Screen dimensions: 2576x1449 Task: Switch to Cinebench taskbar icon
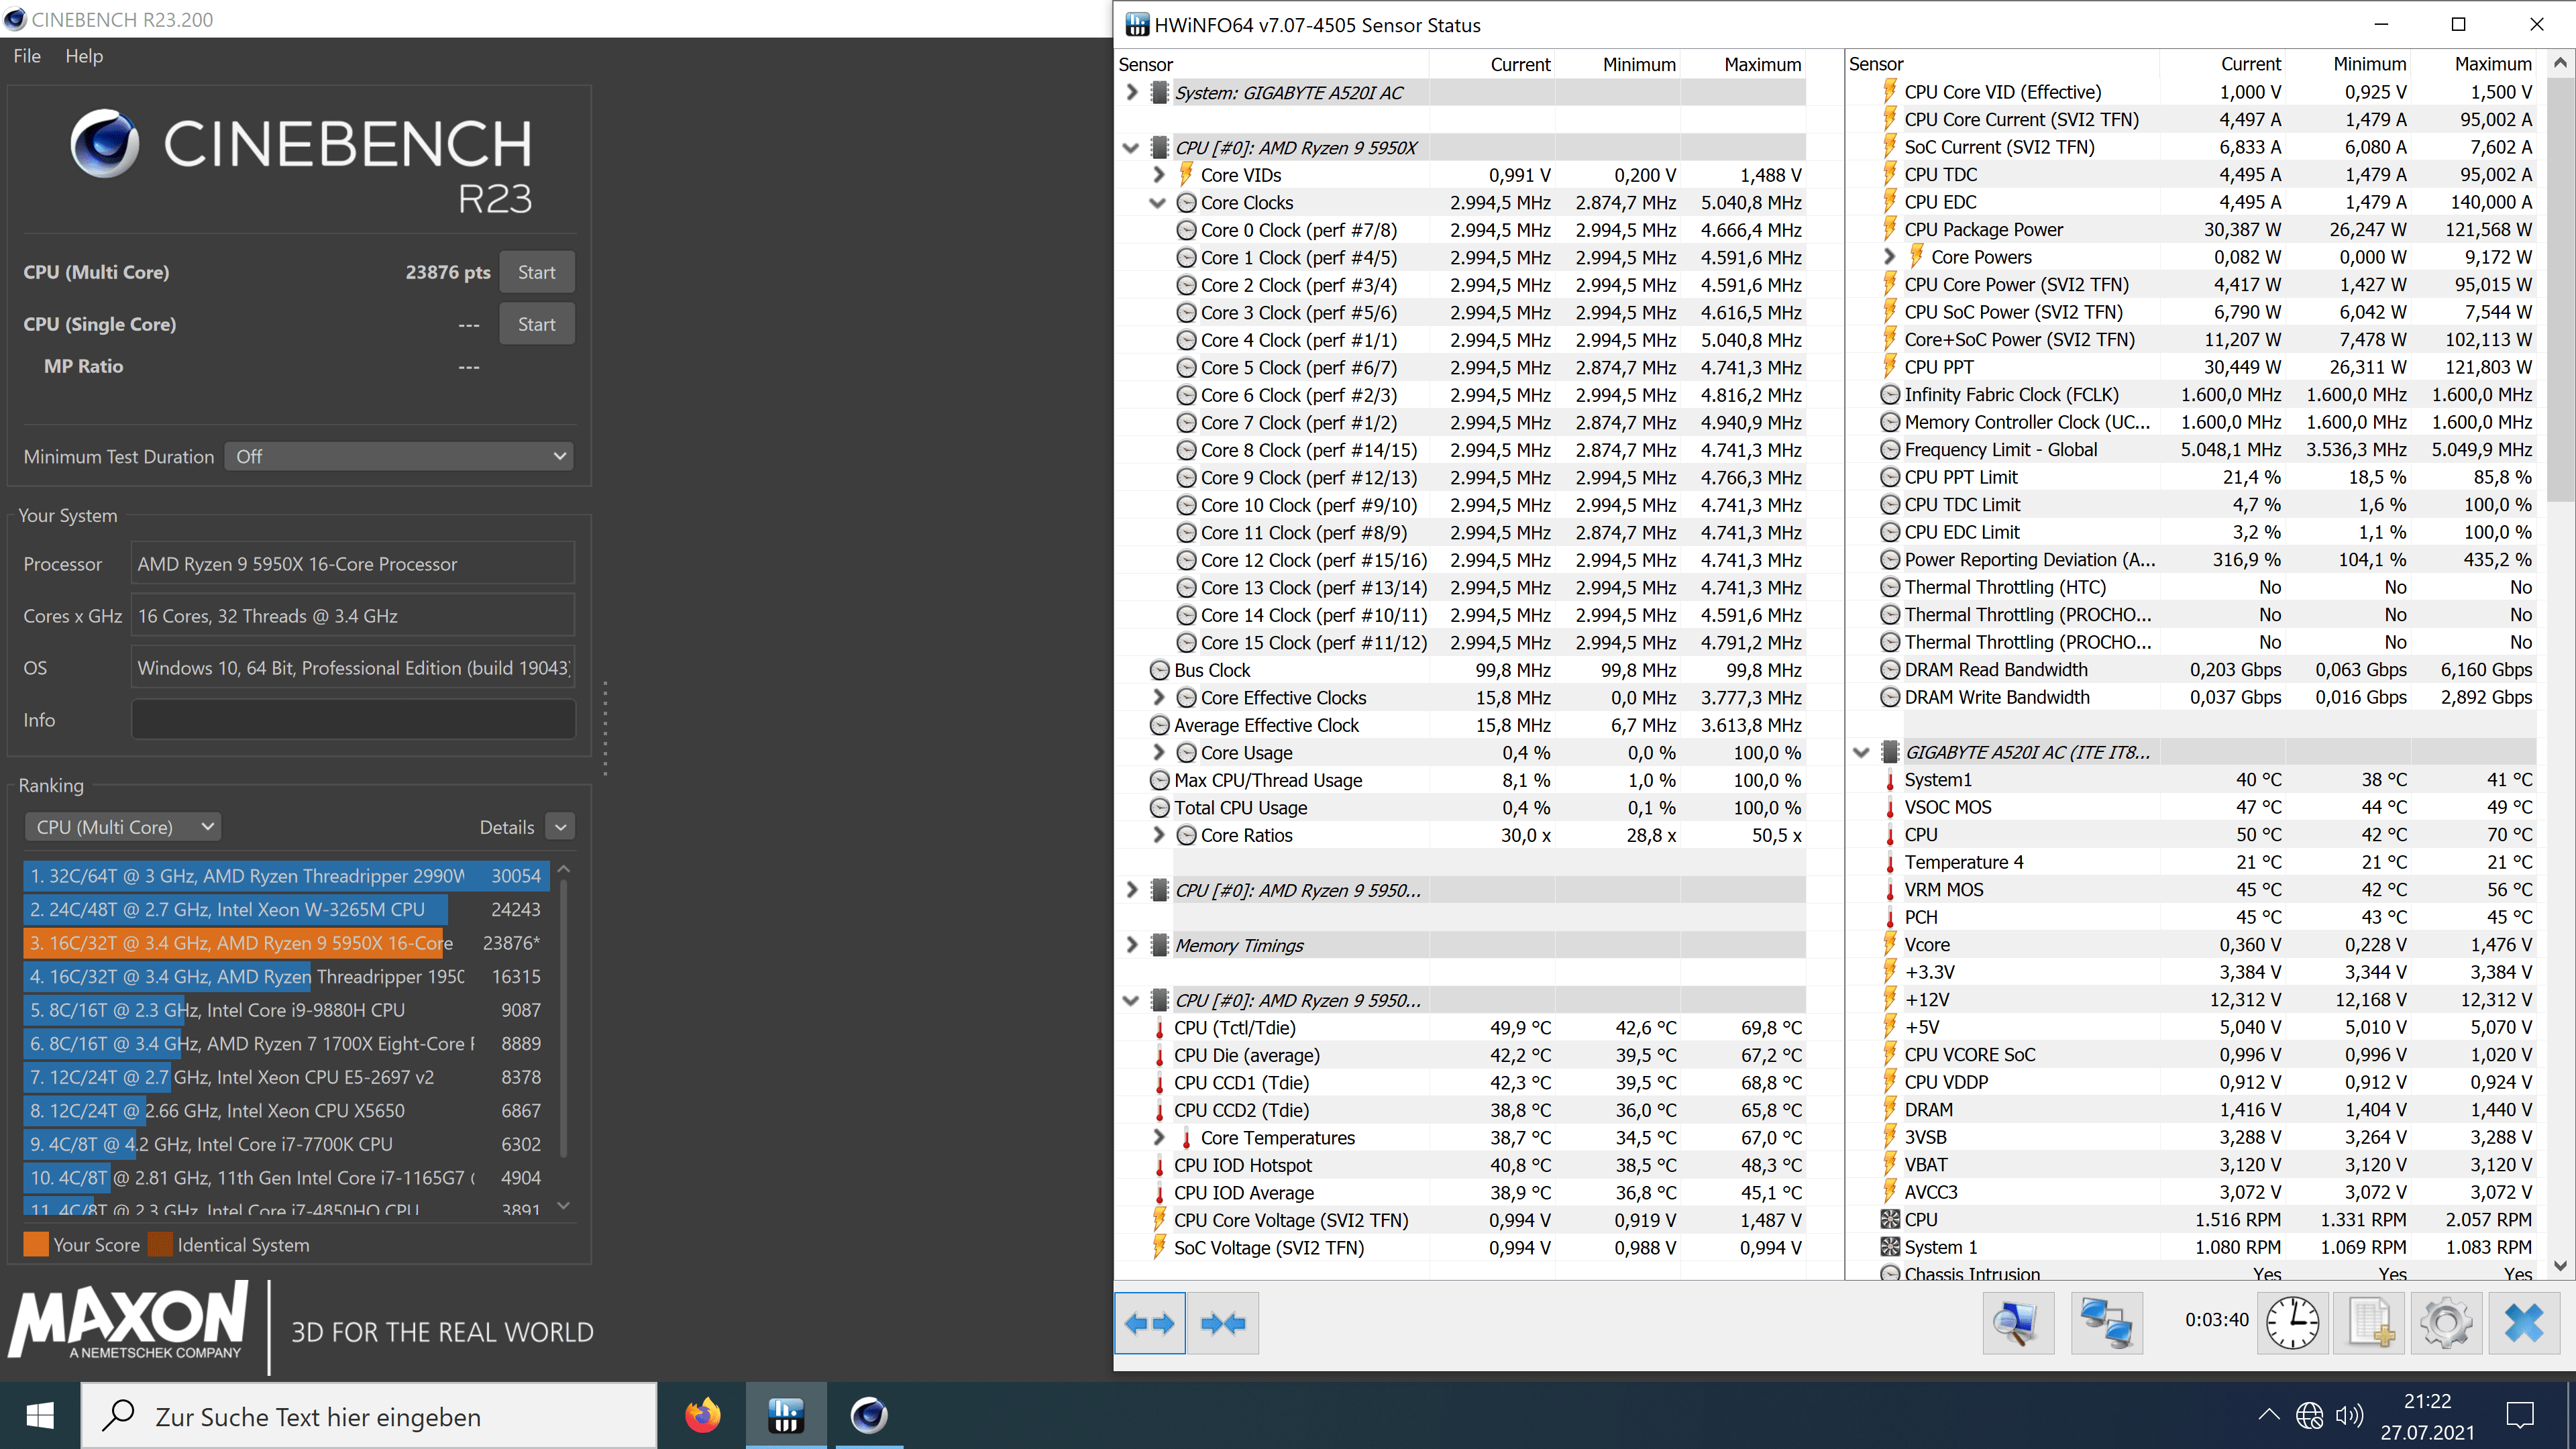[x=869, y=1415]
